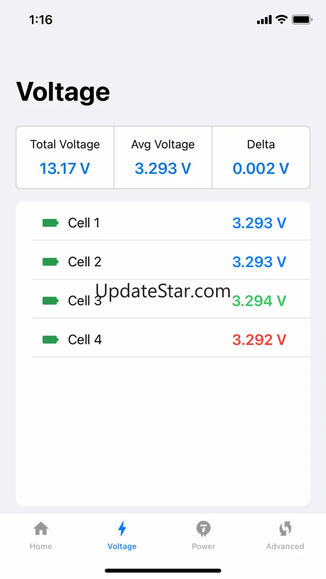
Task: Tap the status bar battery indicator
Action: point(302,20)
